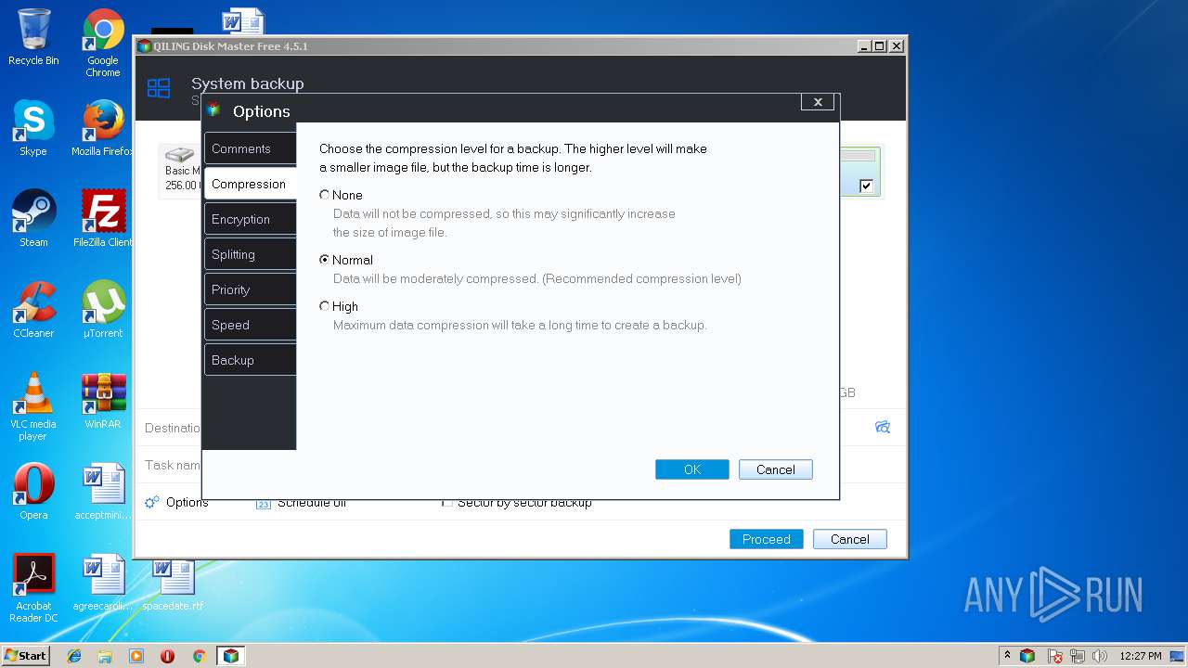The width and height of the screenshot is (1188, 668).
Task: Open VLC media player desktop icon
Action: pyautogui.click(x=33, y=406)
